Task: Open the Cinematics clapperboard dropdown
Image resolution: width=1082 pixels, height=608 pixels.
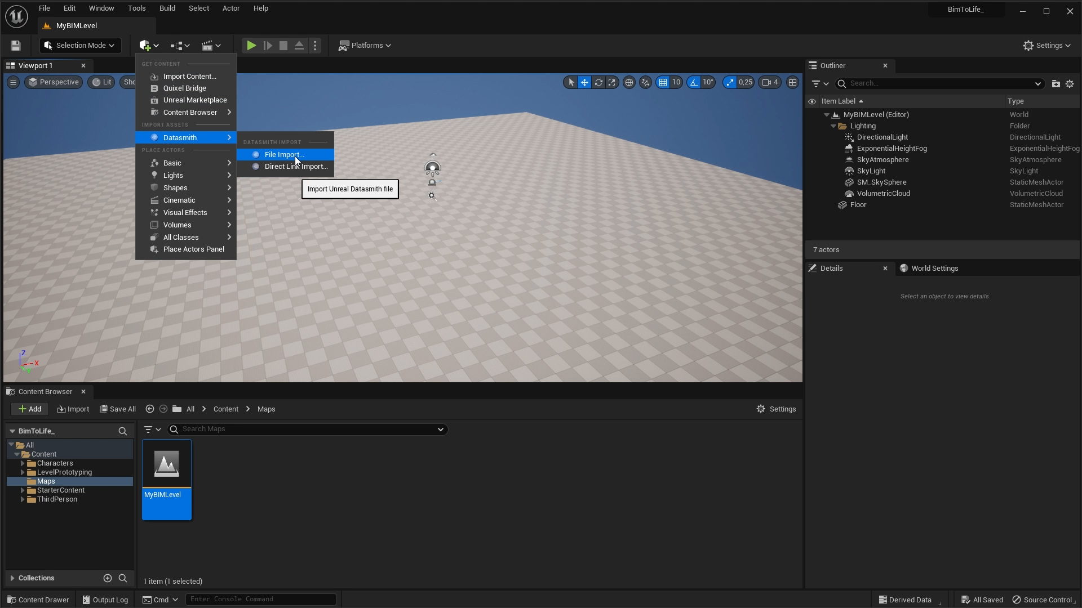Action: click(x=211, y=46)
